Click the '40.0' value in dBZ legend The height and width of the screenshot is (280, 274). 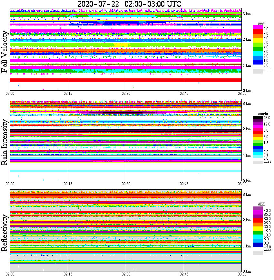267,211
